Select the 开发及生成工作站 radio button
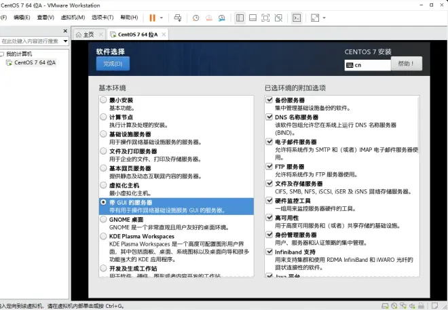The width and height of the screenshot is (448, 310). [x=103, y=269]
